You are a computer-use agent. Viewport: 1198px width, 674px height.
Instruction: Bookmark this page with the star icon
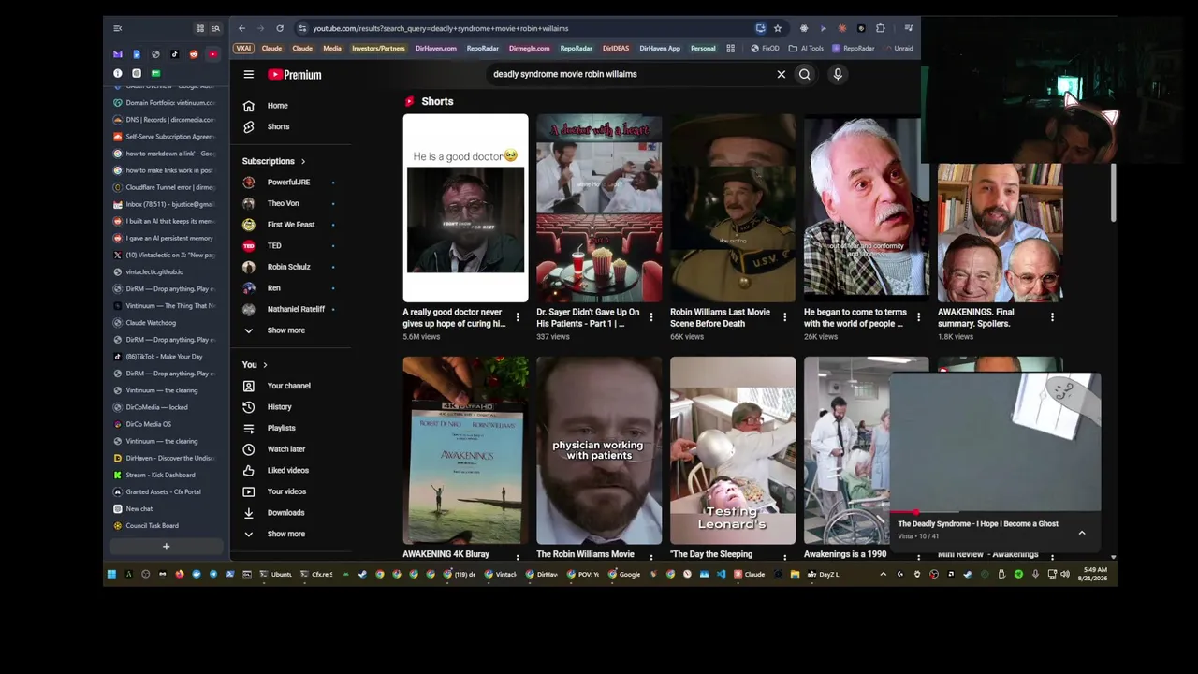point(777,28)
